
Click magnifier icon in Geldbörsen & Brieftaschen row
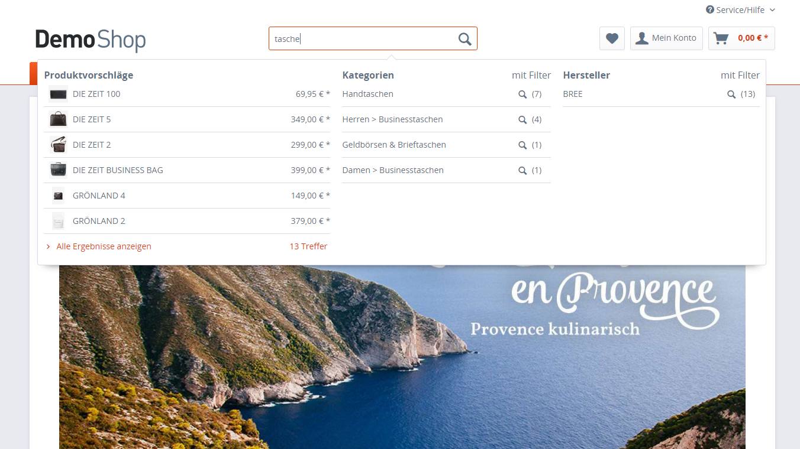point(522,145)
